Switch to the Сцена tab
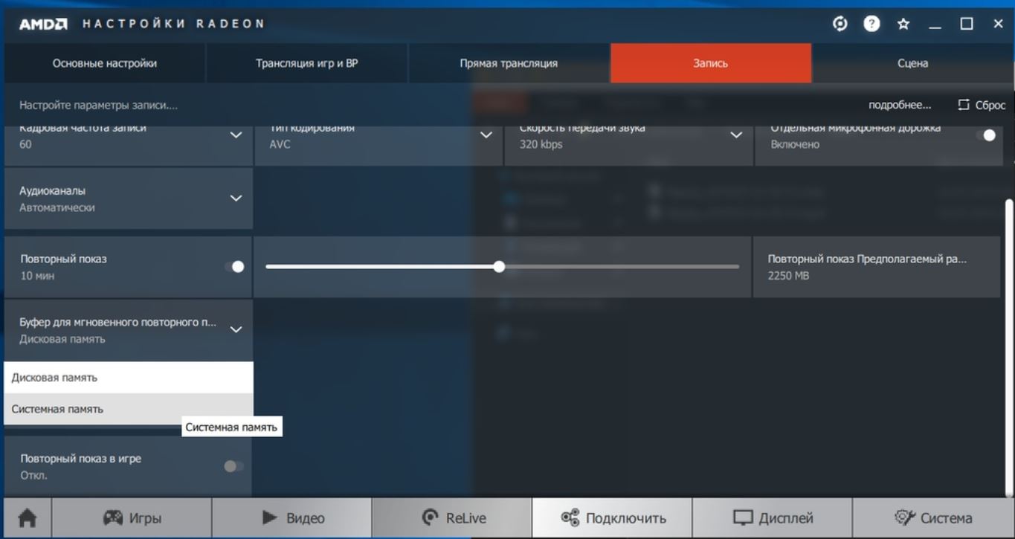The height and width of the screenshot is (539, 1015). pos(912,63)
